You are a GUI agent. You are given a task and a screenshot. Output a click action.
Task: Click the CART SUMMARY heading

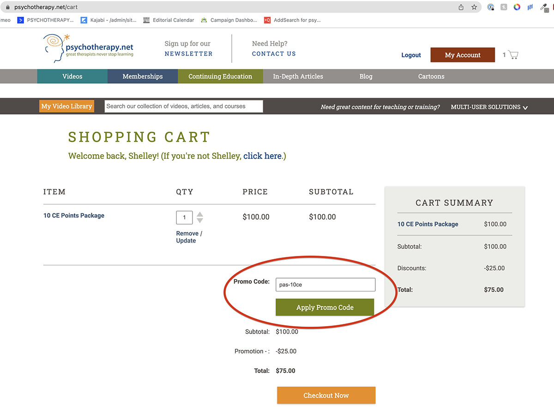click(454, 203)
